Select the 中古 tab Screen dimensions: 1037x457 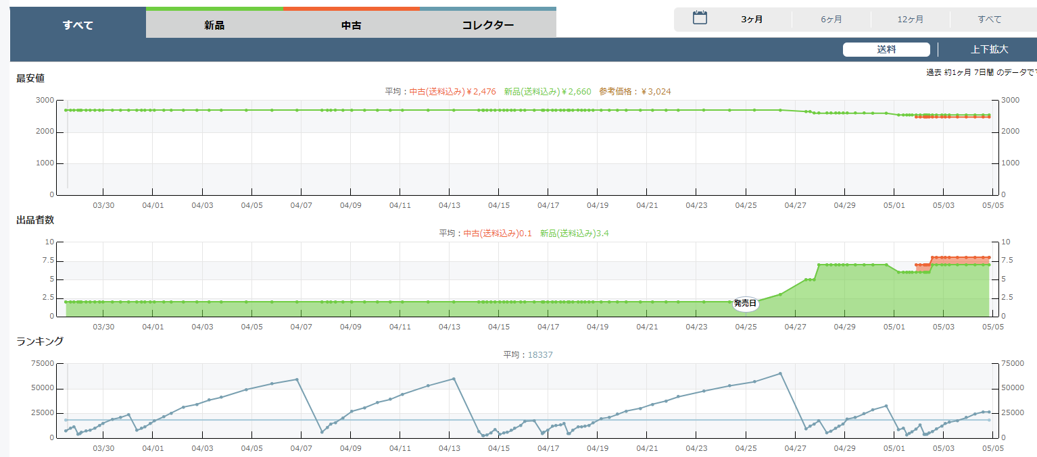[x=352, y=26]
